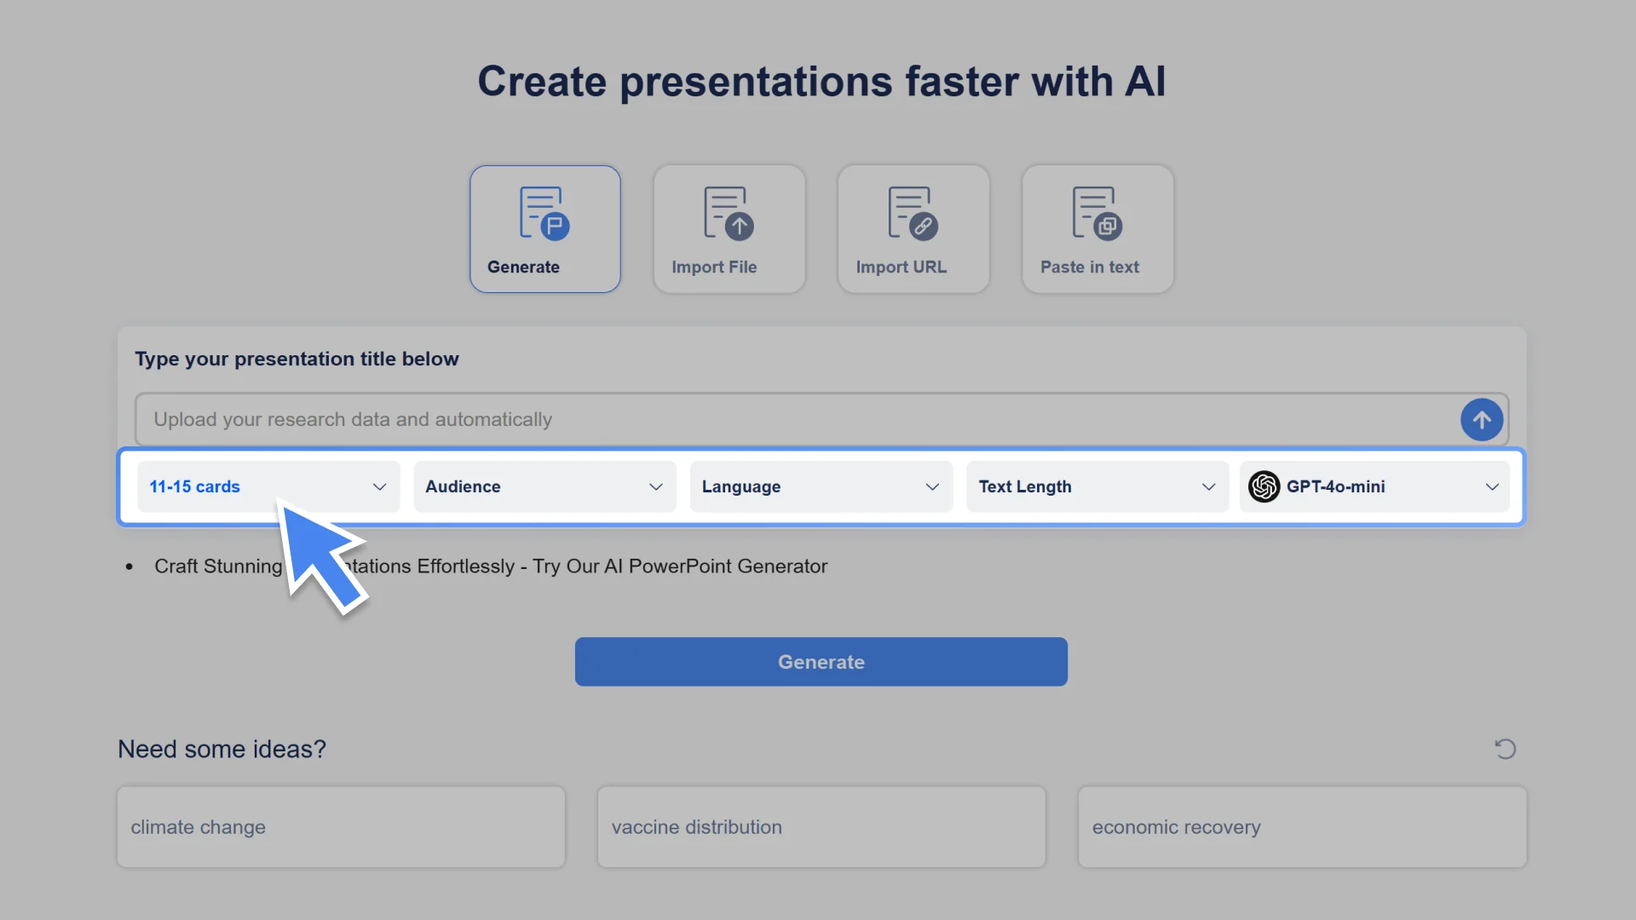
Task: Open the Text Length dropdown
Action: (x=1097, y=486)
